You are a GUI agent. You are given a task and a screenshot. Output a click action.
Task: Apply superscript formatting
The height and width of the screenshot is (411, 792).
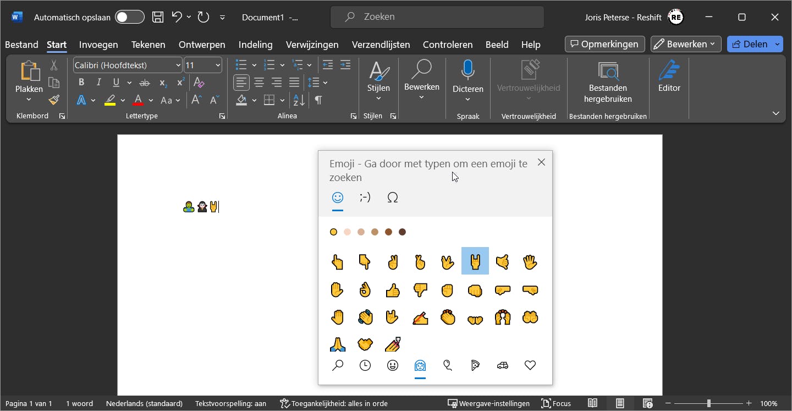(180, 83)
